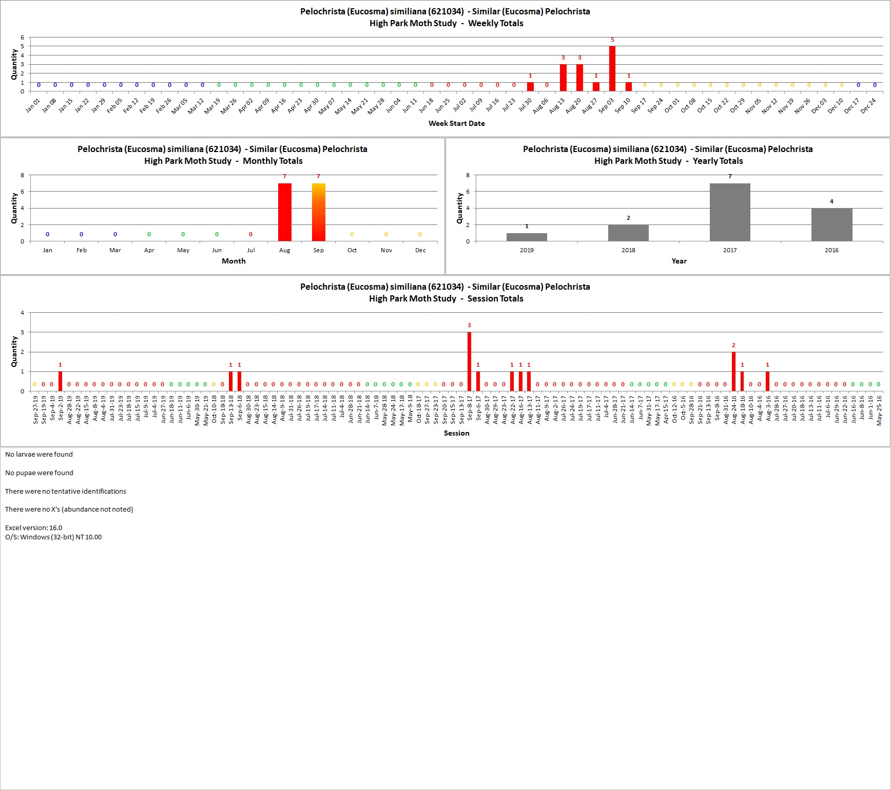891x790 pixels.
Task: Click the 'Year' axis title
Action: 679,261
